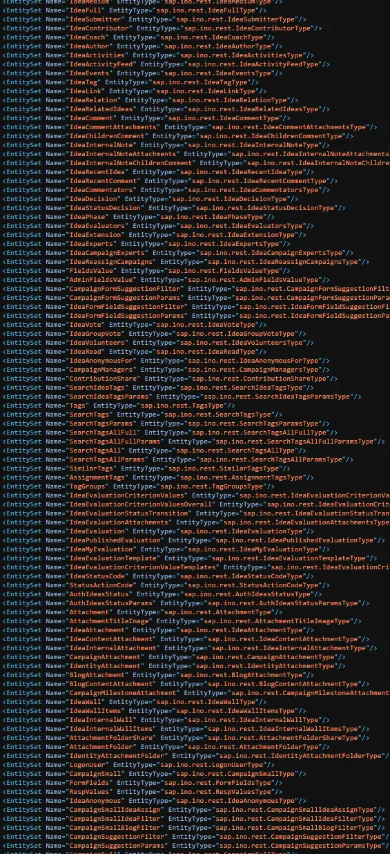This screenshot has width=390, height=854.
Task: Place cursor on "IdeaRelatedIdeas" Name value
Action: click(x=101, y=109)
